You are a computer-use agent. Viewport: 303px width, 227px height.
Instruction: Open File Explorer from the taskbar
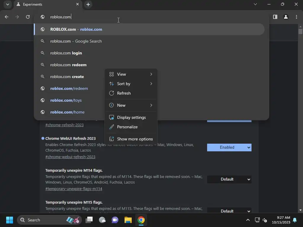pos(128,220)
